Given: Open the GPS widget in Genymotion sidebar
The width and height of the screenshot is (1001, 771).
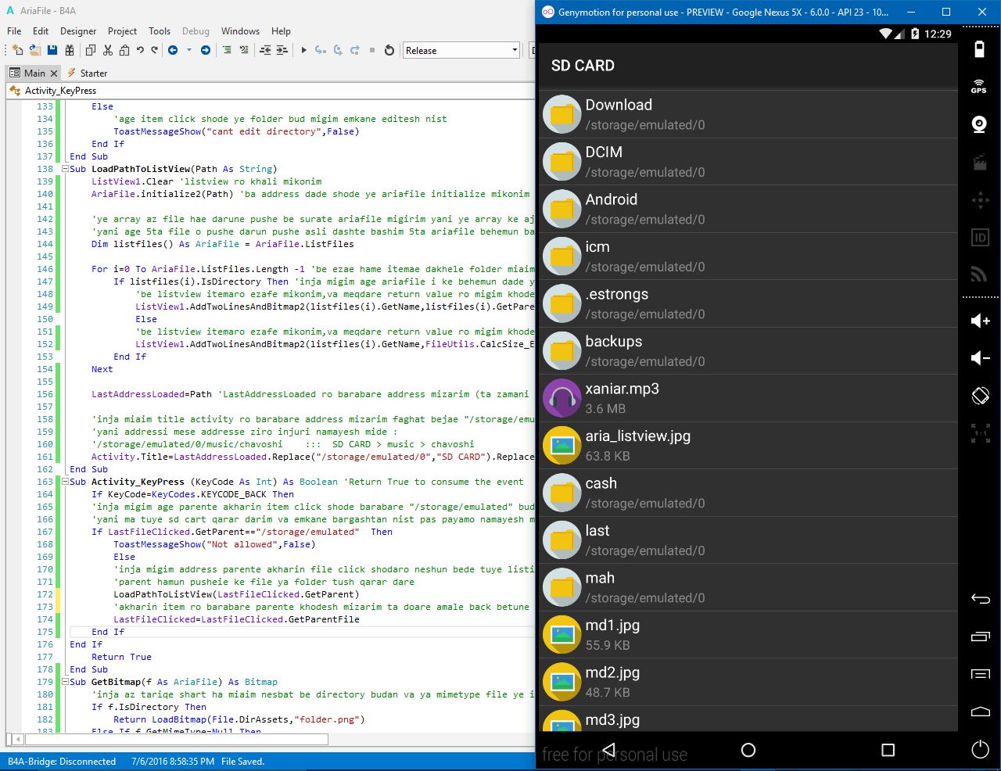Looking at the screenshot, I should click(980, 88).
